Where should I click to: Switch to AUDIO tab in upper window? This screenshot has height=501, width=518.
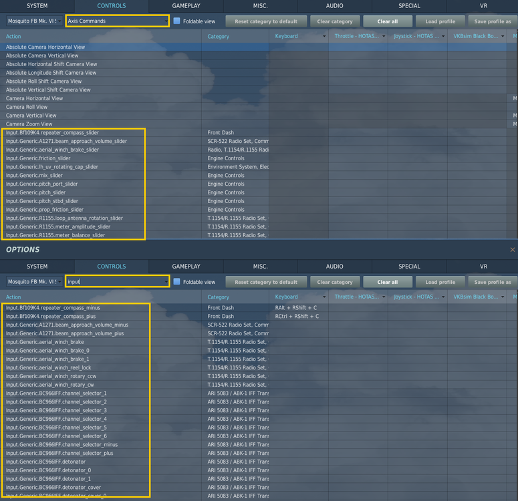335,6
